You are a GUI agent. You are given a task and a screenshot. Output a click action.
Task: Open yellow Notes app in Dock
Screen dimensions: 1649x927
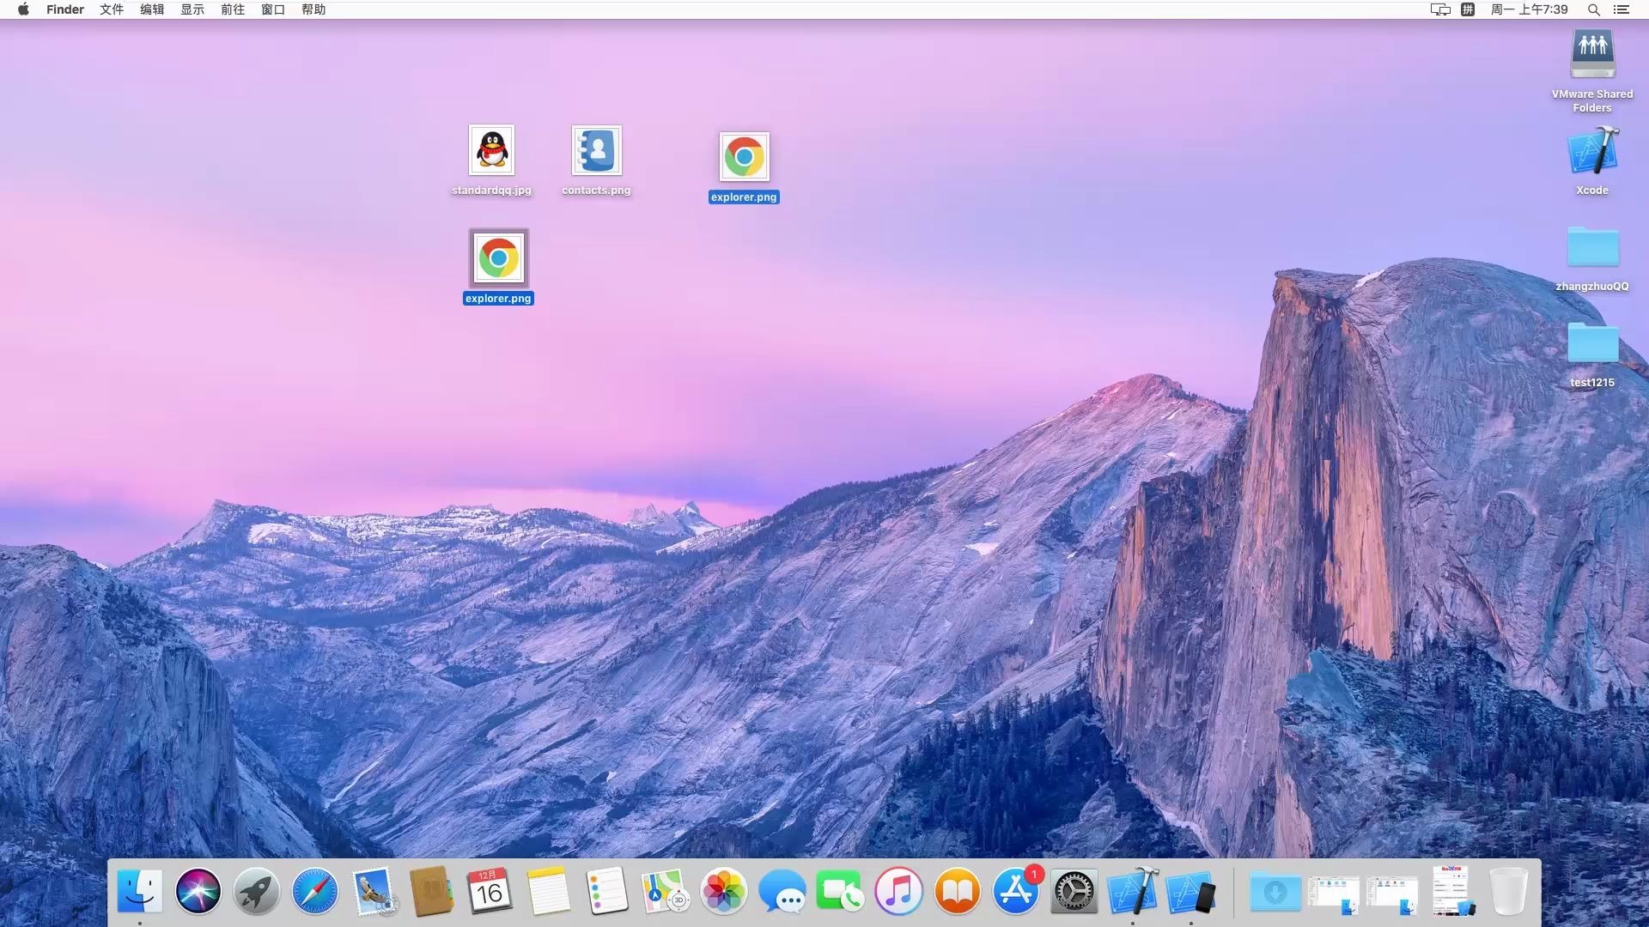[x=548, y=892]
